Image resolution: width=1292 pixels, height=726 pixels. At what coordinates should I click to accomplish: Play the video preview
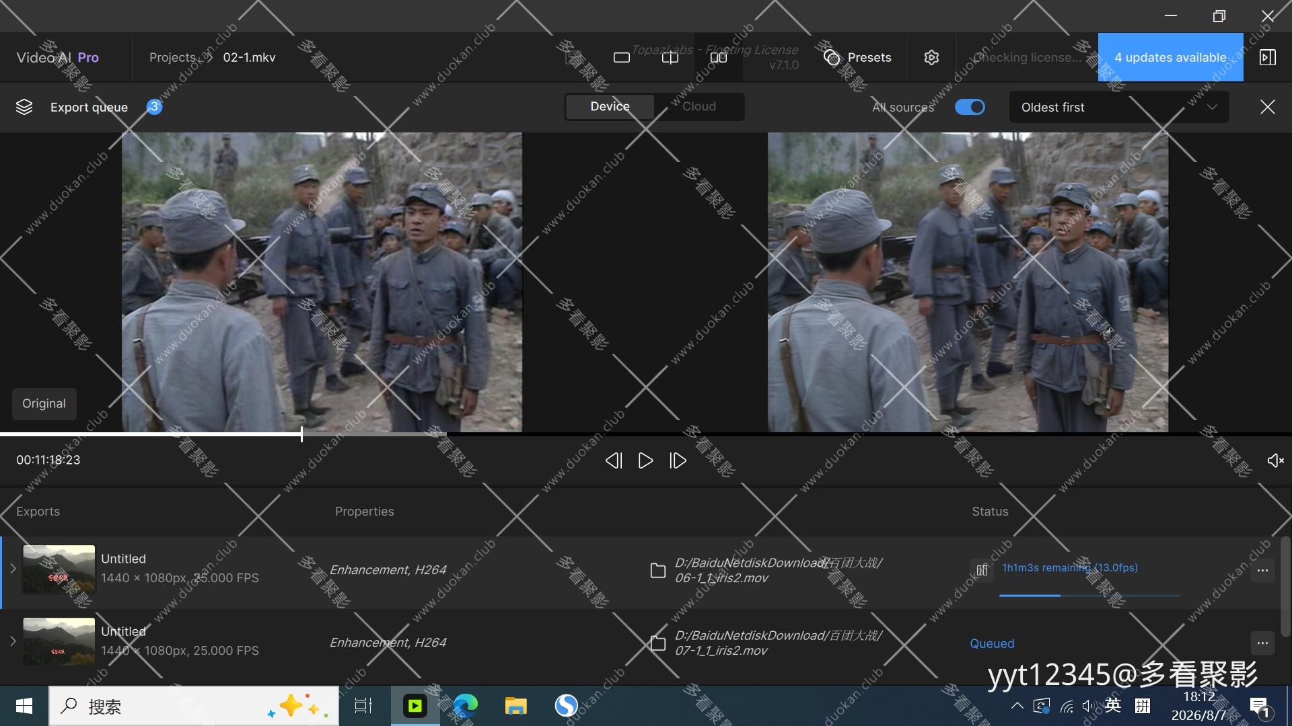tap(645, 460)
